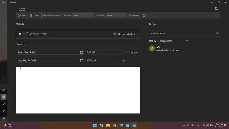Click into the event description body
229x129 pixels.
[x=78, y=90]
